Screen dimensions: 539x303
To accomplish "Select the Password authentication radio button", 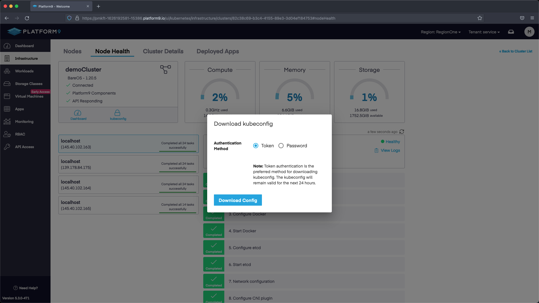I will tap(281, 146).
